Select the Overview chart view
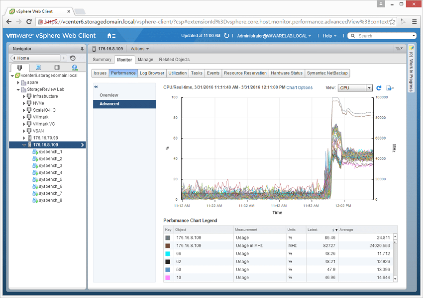The image size is (423, 298). coord(124,95)
